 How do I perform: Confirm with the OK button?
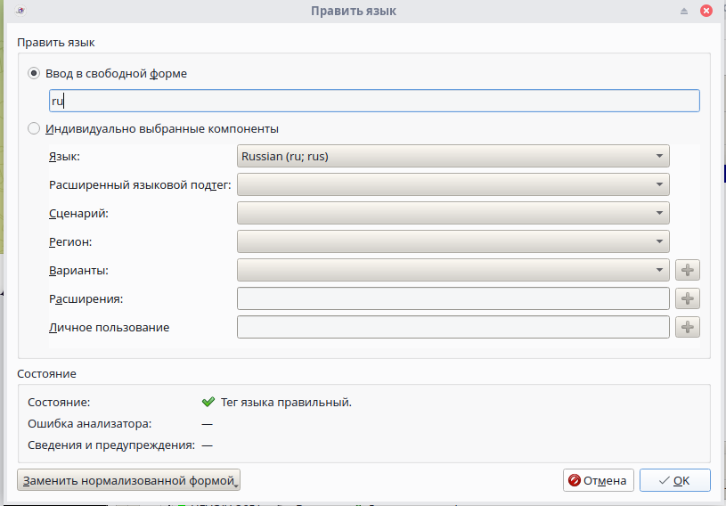click(674, 480)
